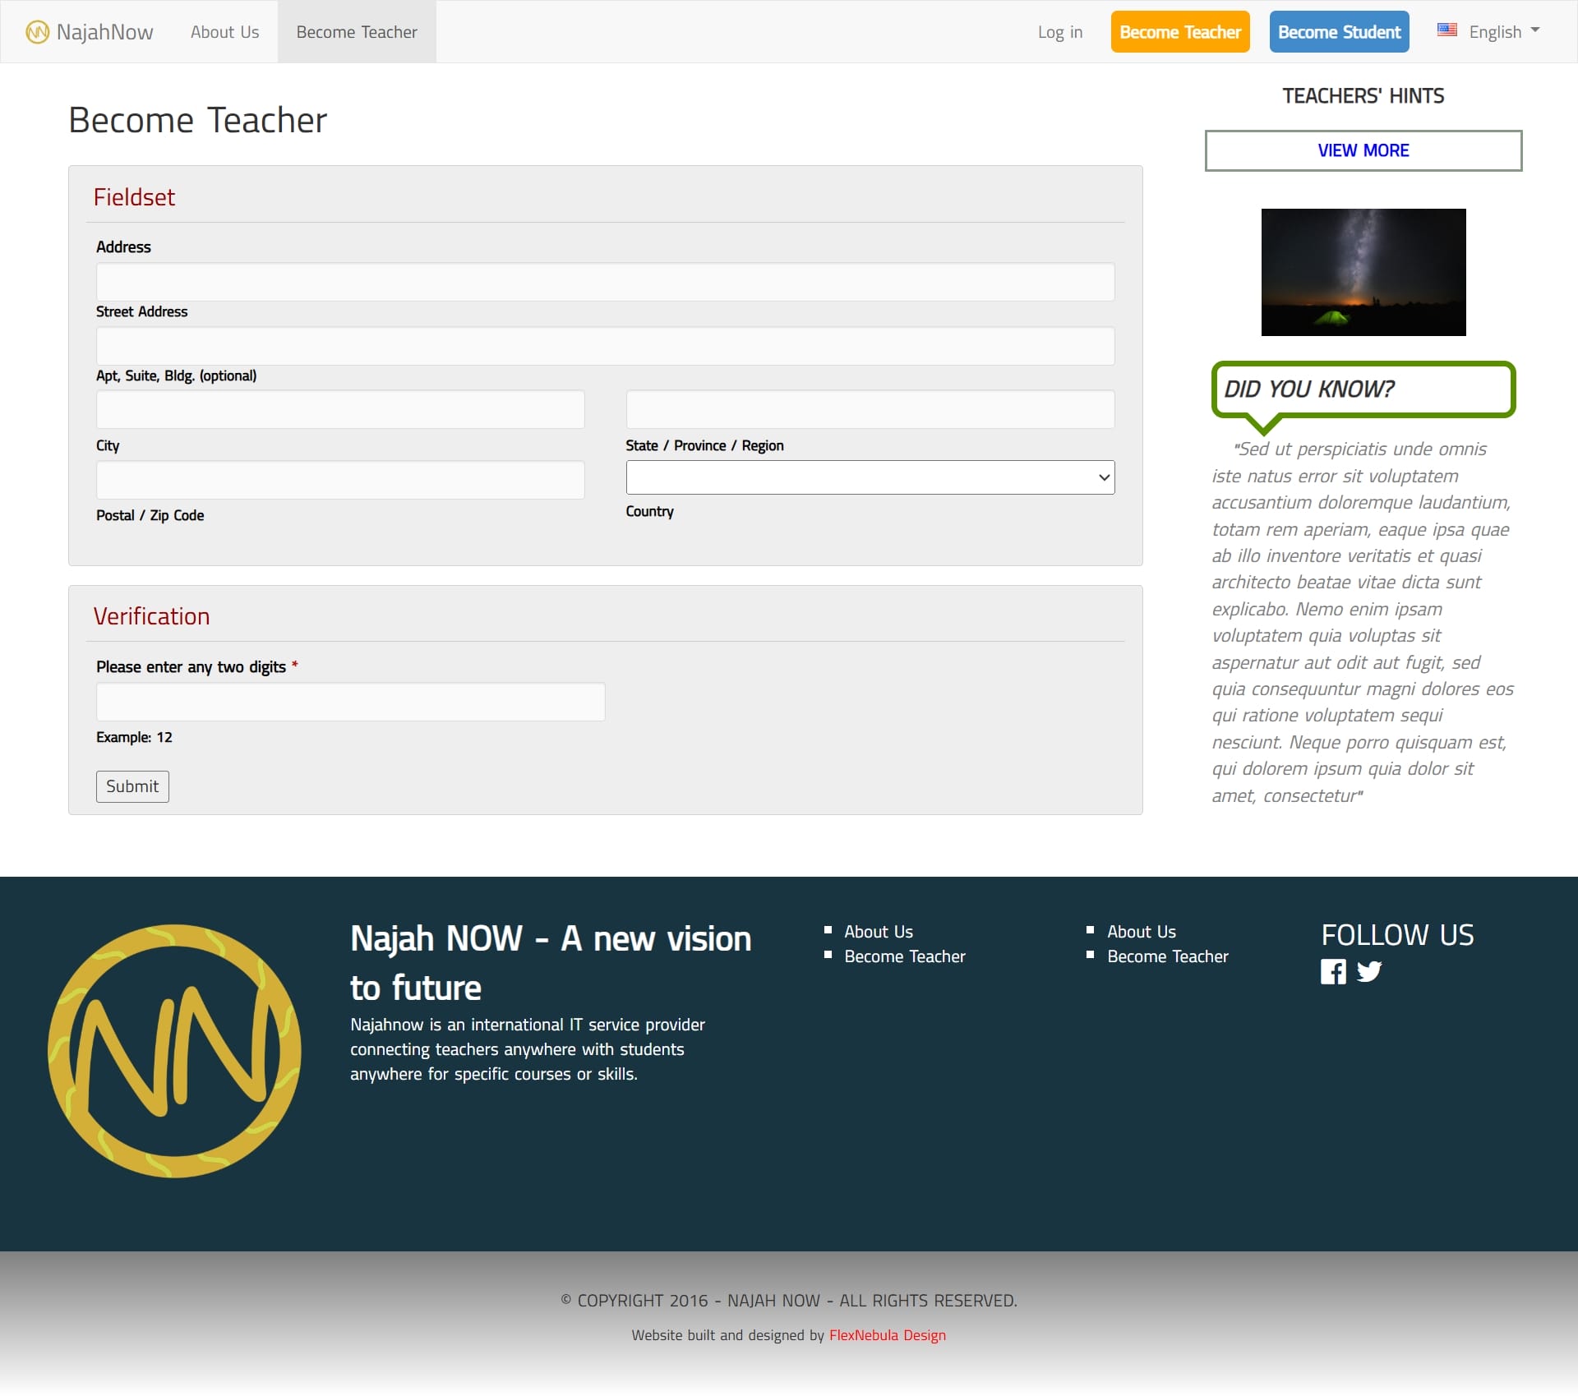The height and width of the screenshot is (1396, 1578).
Task: Click the NajahNow logo icon in navbar
Action: [x=37, y=32]
